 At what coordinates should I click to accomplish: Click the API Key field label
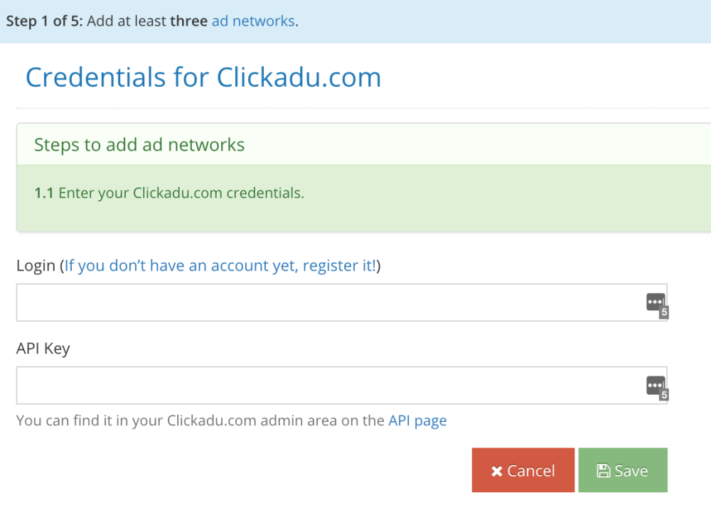point(43,349)
